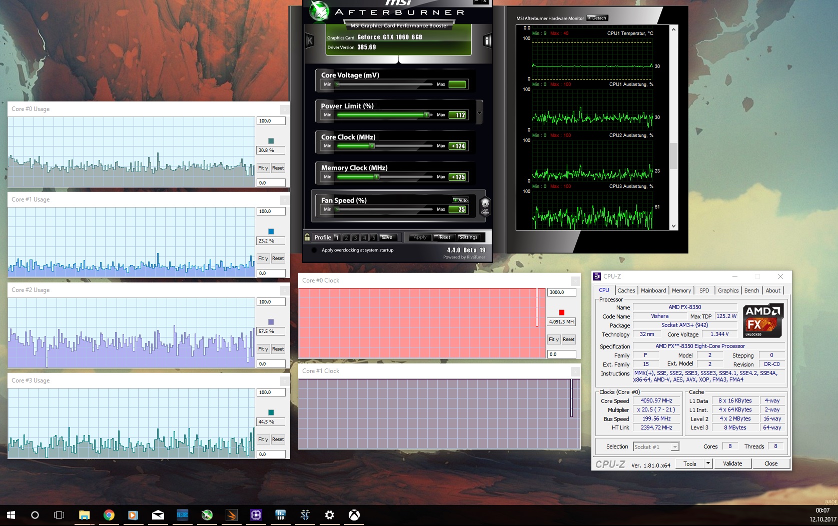Image resolution: width=838 pixels, height=526 pixels.
Task: Select Afterburner profile slot 5
Action: 373,237
